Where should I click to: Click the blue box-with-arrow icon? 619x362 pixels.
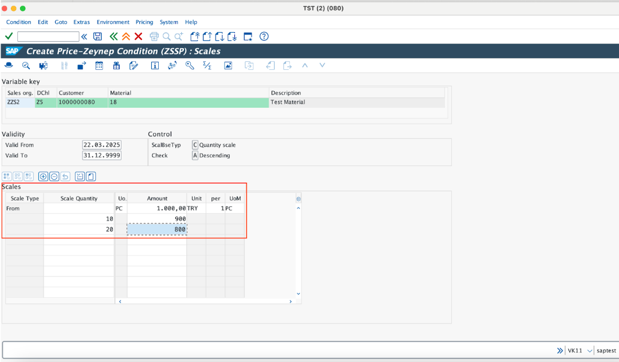(82, 65)
